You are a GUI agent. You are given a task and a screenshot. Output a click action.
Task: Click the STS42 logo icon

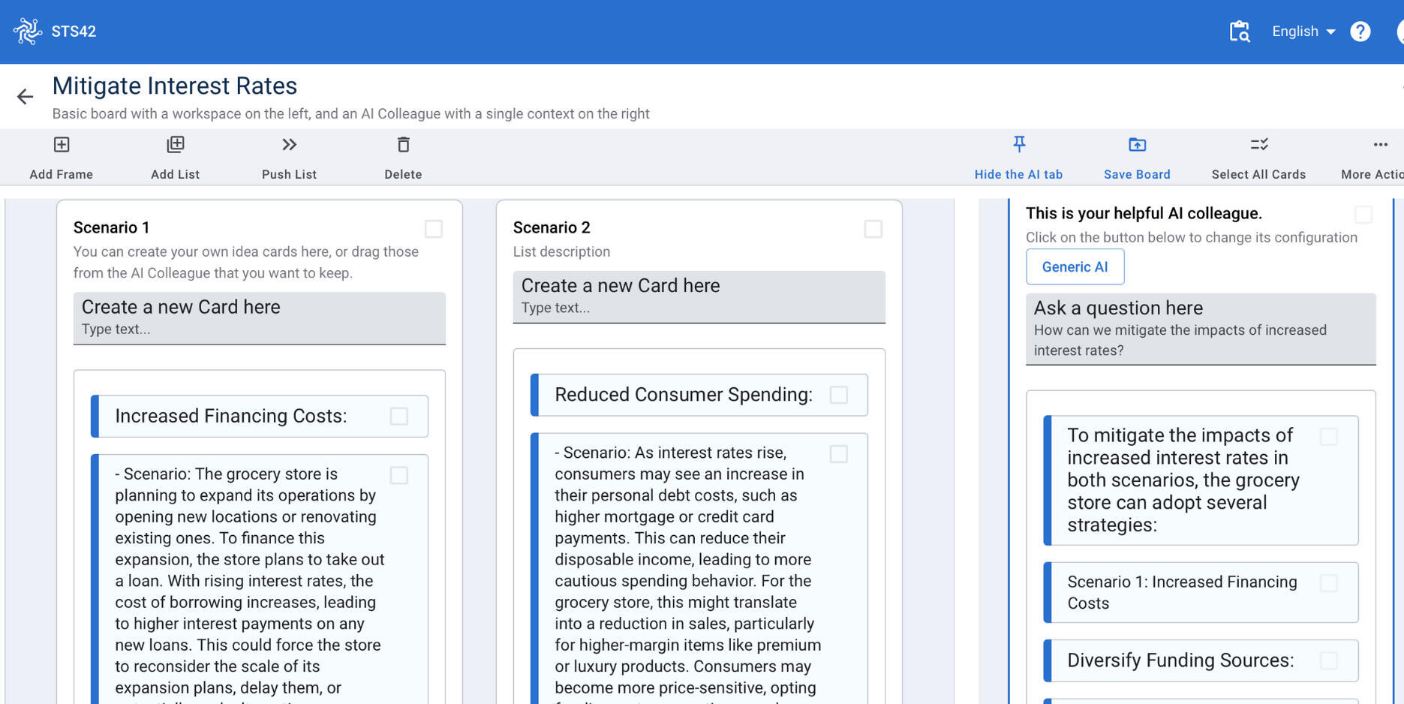click(27, 32)
